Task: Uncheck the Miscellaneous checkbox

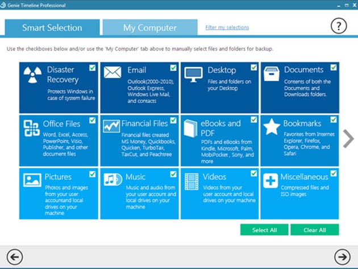Action: (x=334, y=173)
